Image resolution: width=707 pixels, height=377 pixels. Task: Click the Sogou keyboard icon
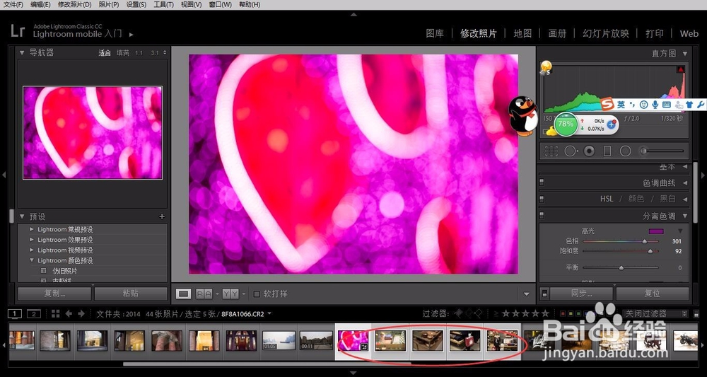tap(667, 105)
